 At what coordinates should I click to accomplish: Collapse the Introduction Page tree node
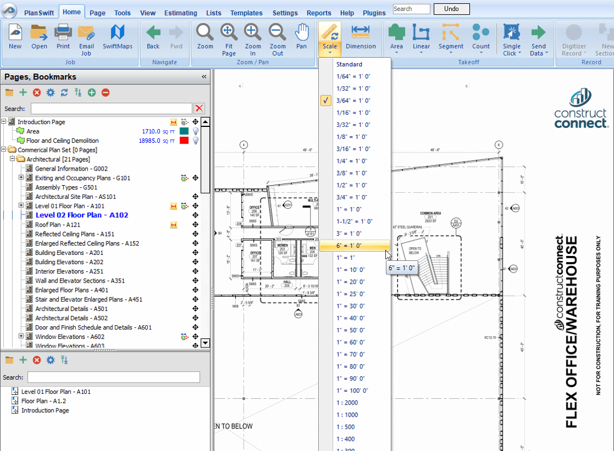coord(3,121)
